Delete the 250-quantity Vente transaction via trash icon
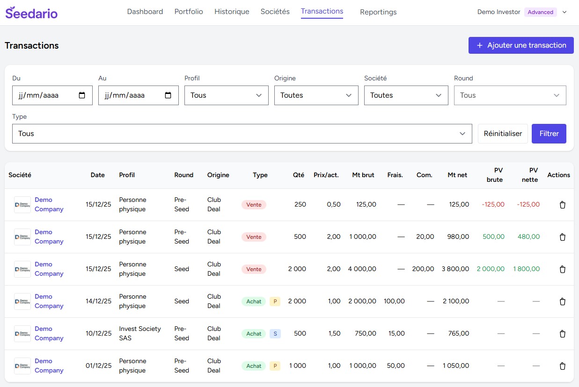 [563, 205]
